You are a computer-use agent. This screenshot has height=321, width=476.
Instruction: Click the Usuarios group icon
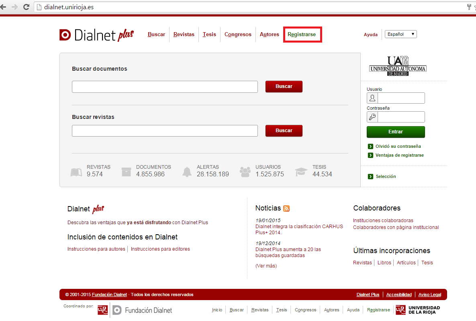(245, 171)
